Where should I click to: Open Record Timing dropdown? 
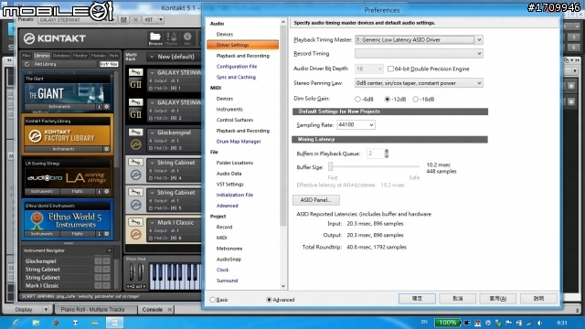479,54
